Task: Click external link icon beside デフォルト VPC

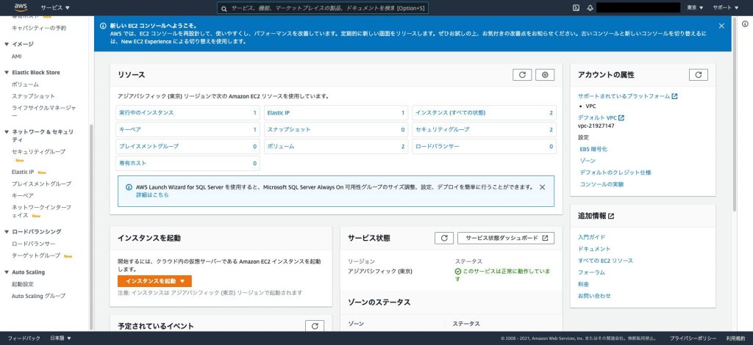Action: [x=621, y=118]
